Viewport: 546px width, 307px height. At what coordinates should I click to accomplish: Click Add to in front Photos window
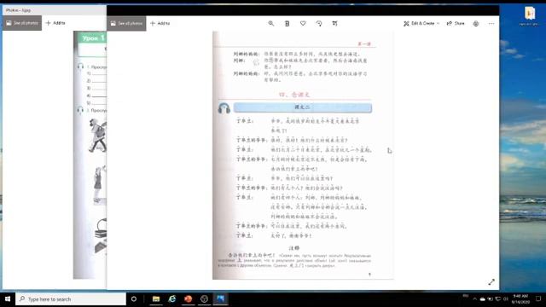[160, 23]
